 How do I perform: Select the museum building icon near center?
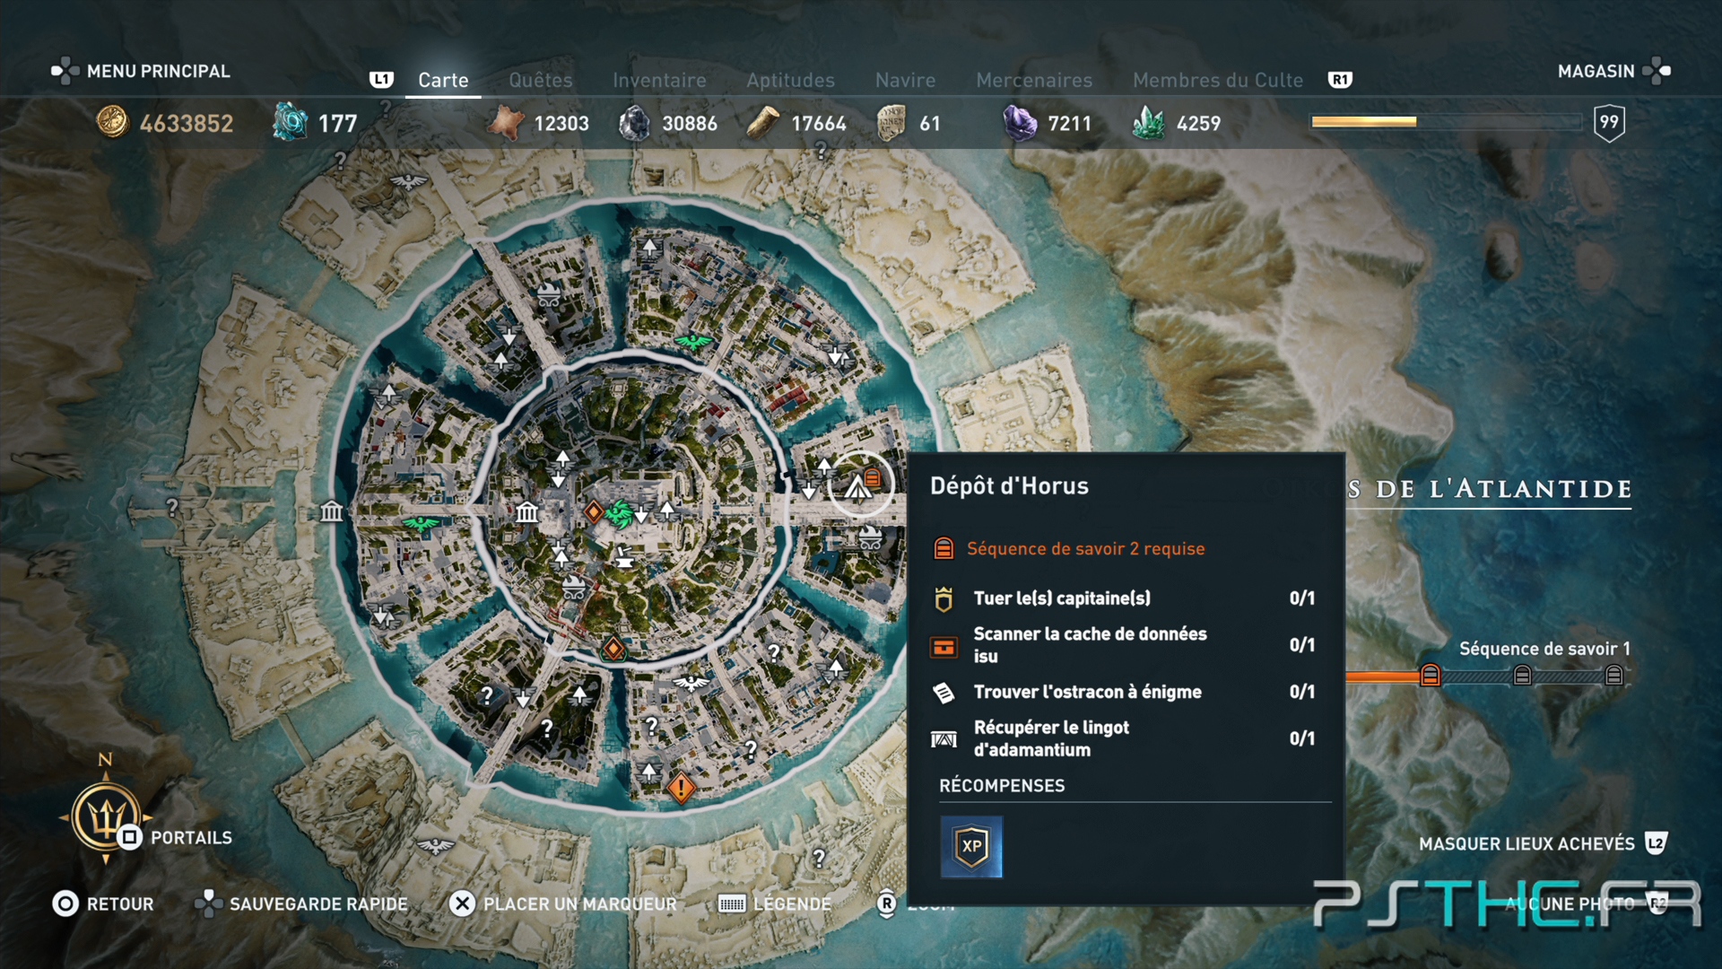point(527,512)
